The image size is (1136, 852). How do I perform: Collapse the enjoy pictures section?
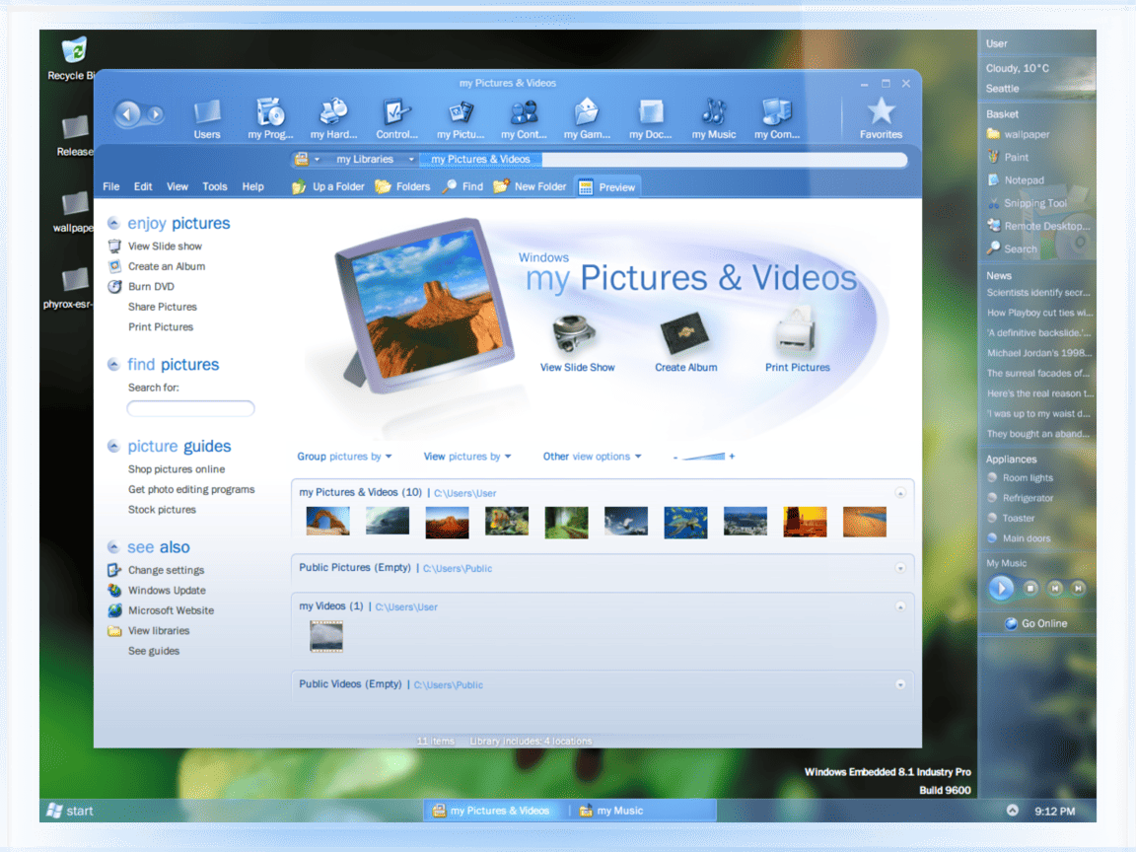click(113, 223)
